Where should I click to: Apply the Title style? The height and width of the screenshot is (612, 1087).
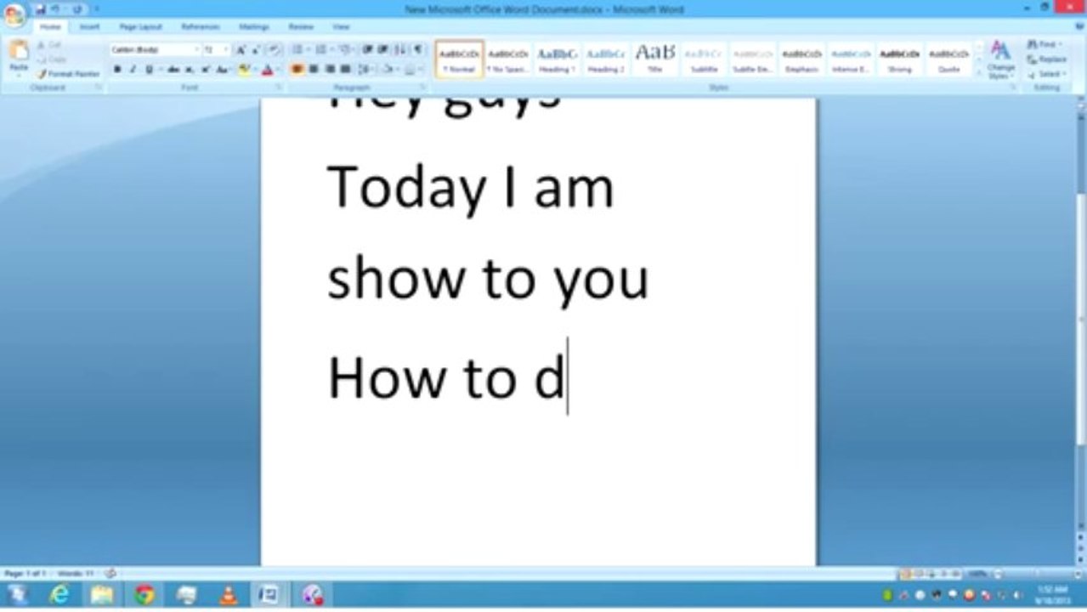[x=654, y=59]
